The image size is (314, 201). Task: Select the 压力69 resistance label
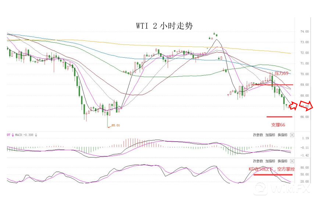[x=281, y=73]
